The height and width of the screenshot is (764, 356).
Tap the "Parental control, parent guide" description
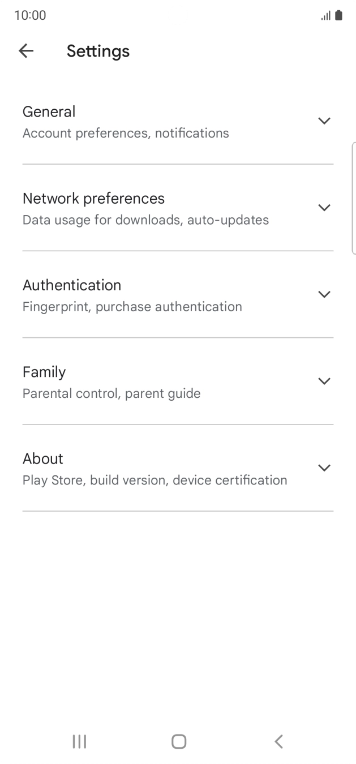tap(111, 393)
